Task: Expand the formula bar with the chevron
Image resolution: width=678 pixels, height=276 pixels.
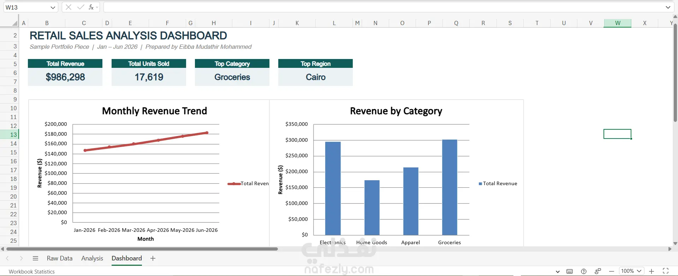Action: [668, 7]
